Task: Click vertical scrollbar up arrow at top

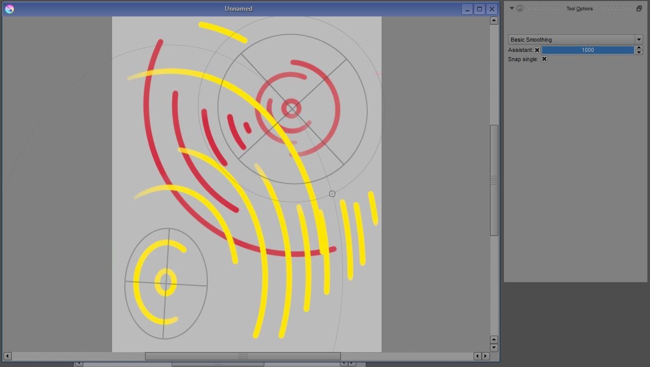Action: coord(494,21)
